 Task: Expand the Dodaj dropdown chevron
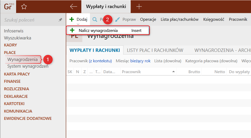pos(78,24)
